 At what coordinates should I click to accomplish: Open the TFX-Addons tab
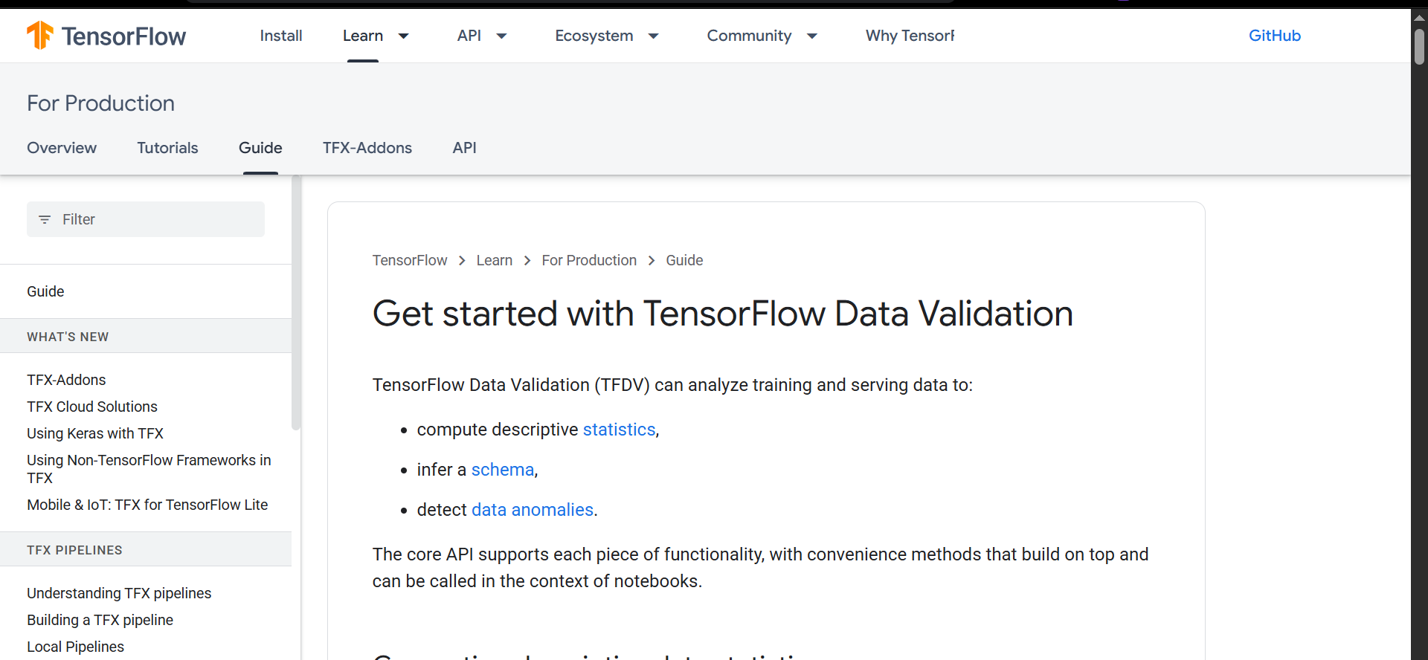pyautogui.click(x=367, y=148)
